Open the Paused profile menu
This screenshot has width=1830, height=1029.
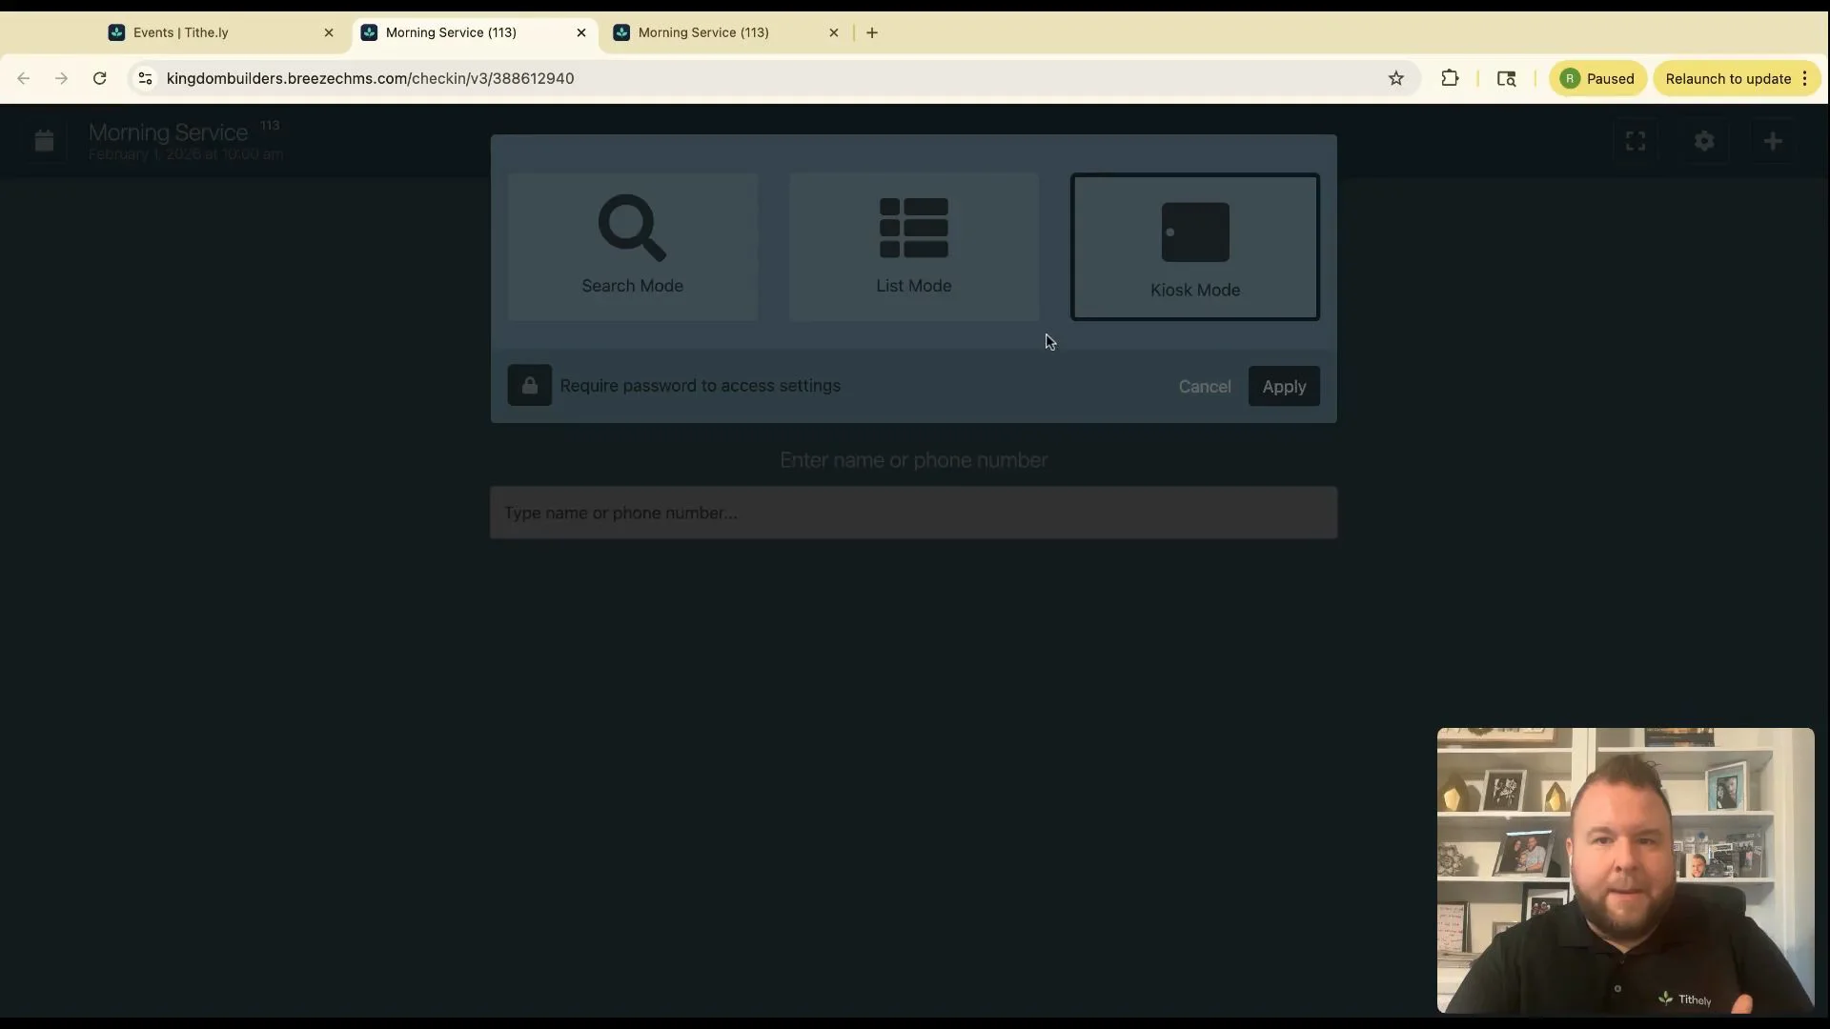1598,79
